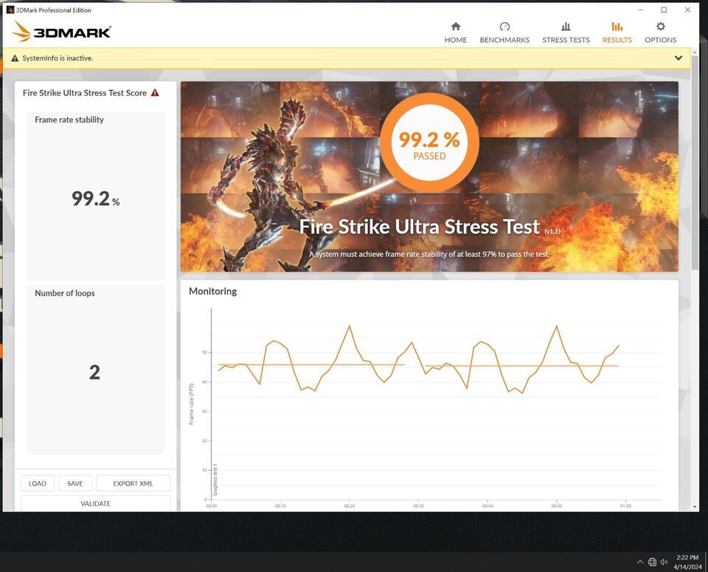Click the 3DMark app icon in the title bar
This screenshot has height=572, width=708.
click(x=10, y=10)
